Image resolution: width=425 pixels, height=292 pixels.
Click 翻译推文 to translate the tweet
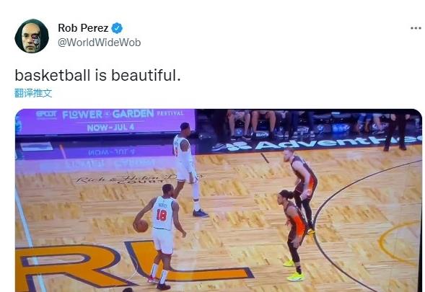pos(33,93)
